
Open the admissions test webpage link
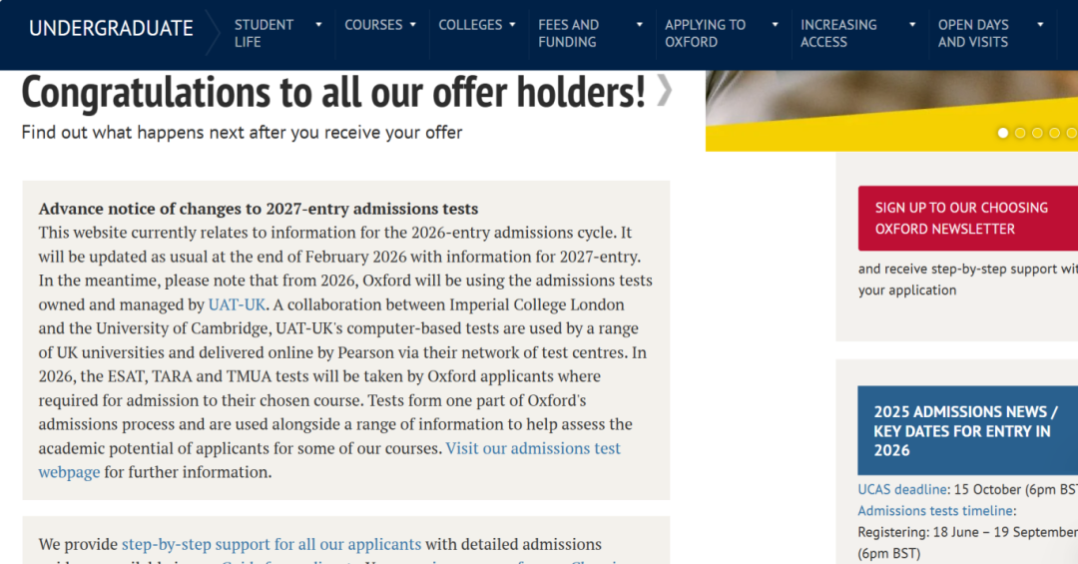pos(533,448)
